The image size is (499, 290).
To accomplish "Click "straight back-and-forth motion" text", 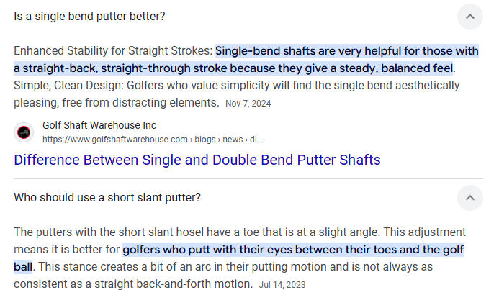I will point(174,284).
